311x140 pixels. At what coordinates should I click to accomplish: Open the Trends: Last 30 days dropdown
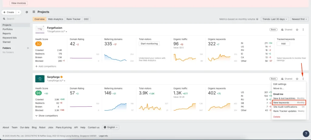[275, 19]
